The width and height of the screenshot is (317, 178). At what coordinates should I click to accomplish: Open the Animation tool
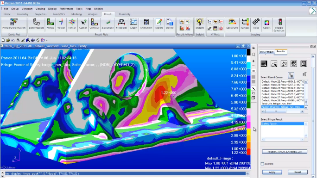146,24
